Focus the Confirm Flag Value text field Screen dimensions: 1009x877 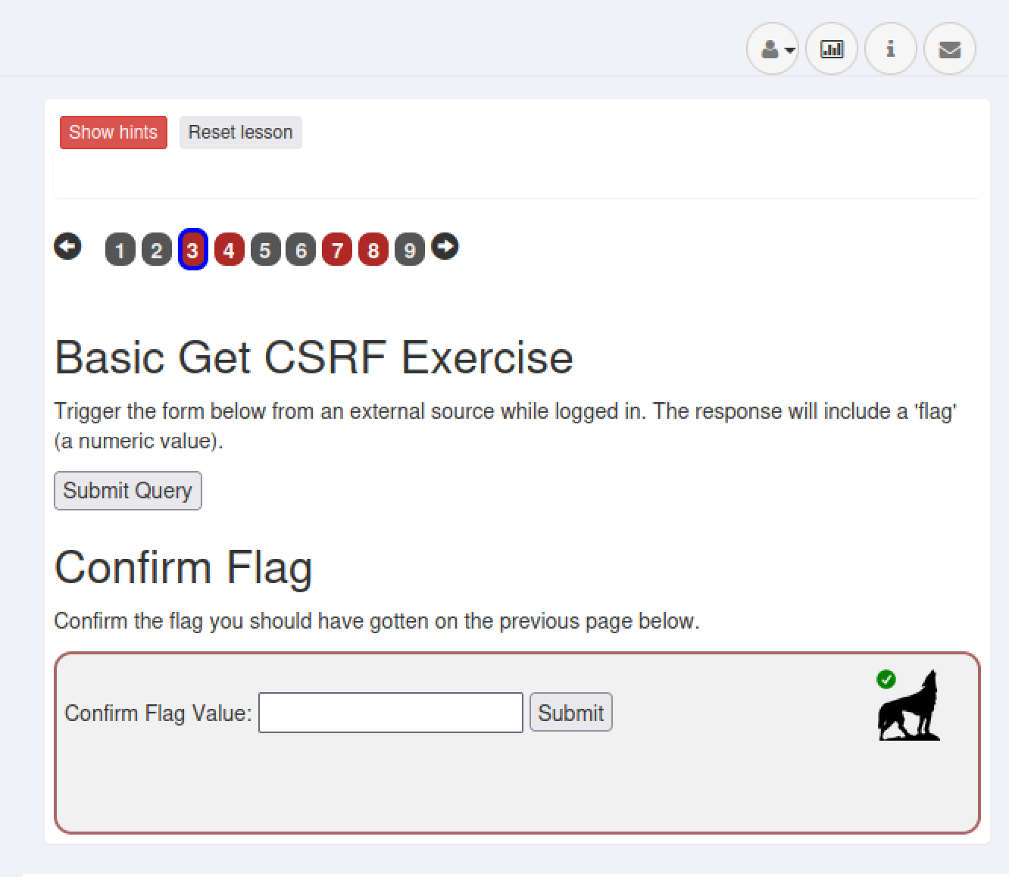tap(390, 713)
